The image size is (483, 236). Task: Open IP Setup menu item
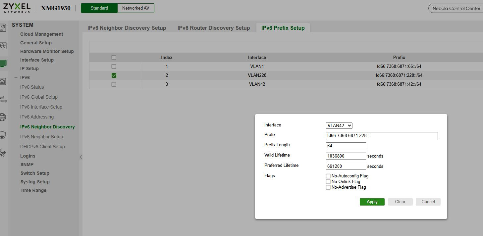coord(29,69)
